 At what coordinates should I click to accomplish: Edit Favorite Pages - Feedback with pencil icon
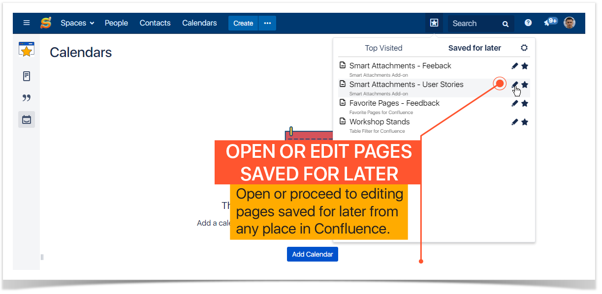click(515, 103)
